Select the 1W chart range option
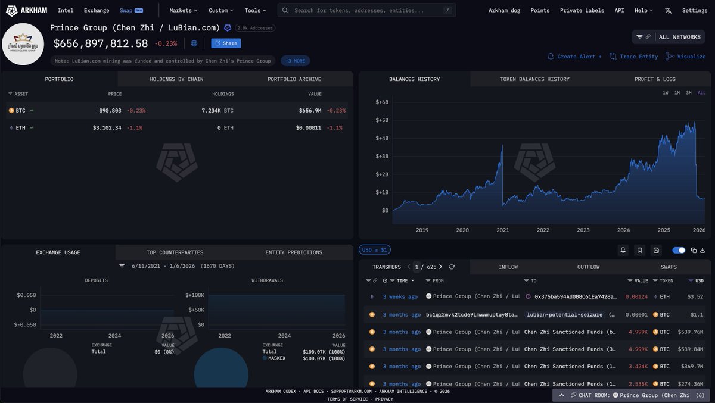 [x=666, y=93]
